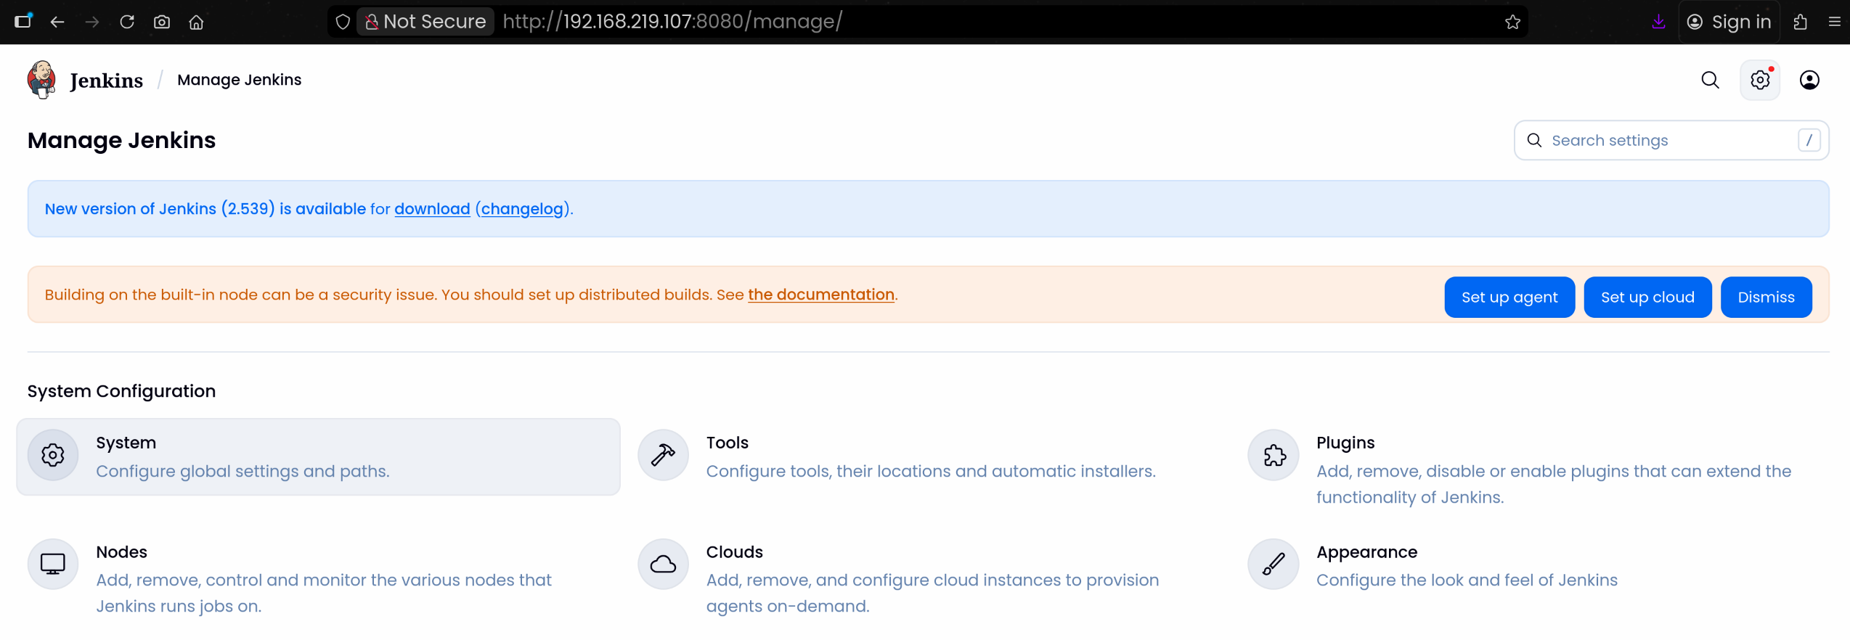Click the Set up agent button
This screenshot has height=640, width=1850.
point(1509,297)
